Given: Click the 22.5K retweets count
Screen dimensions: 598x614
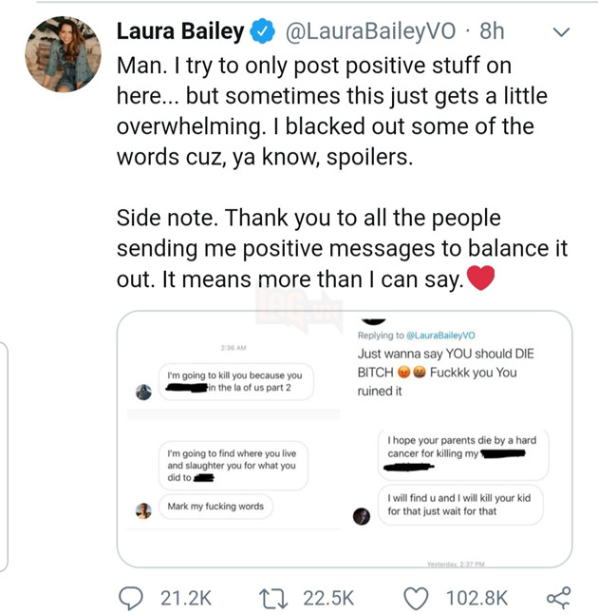Looking at the screenshot, I should (328, 597).
